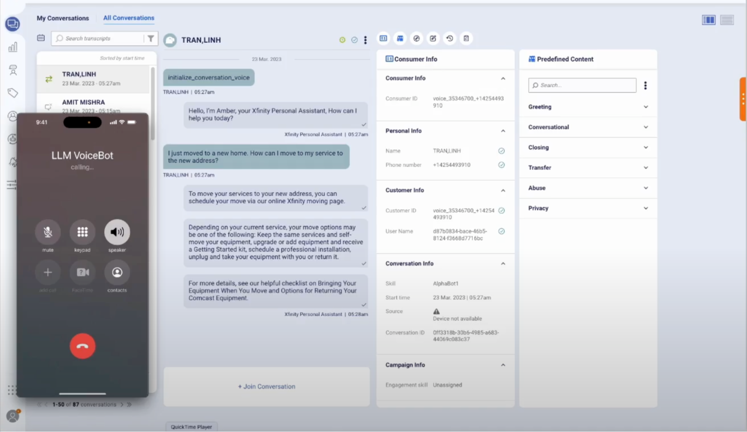This screenshot has width=747, height=432.
Task: Click the checkmark circle icon in conversation header
Action: coord(354,40)
